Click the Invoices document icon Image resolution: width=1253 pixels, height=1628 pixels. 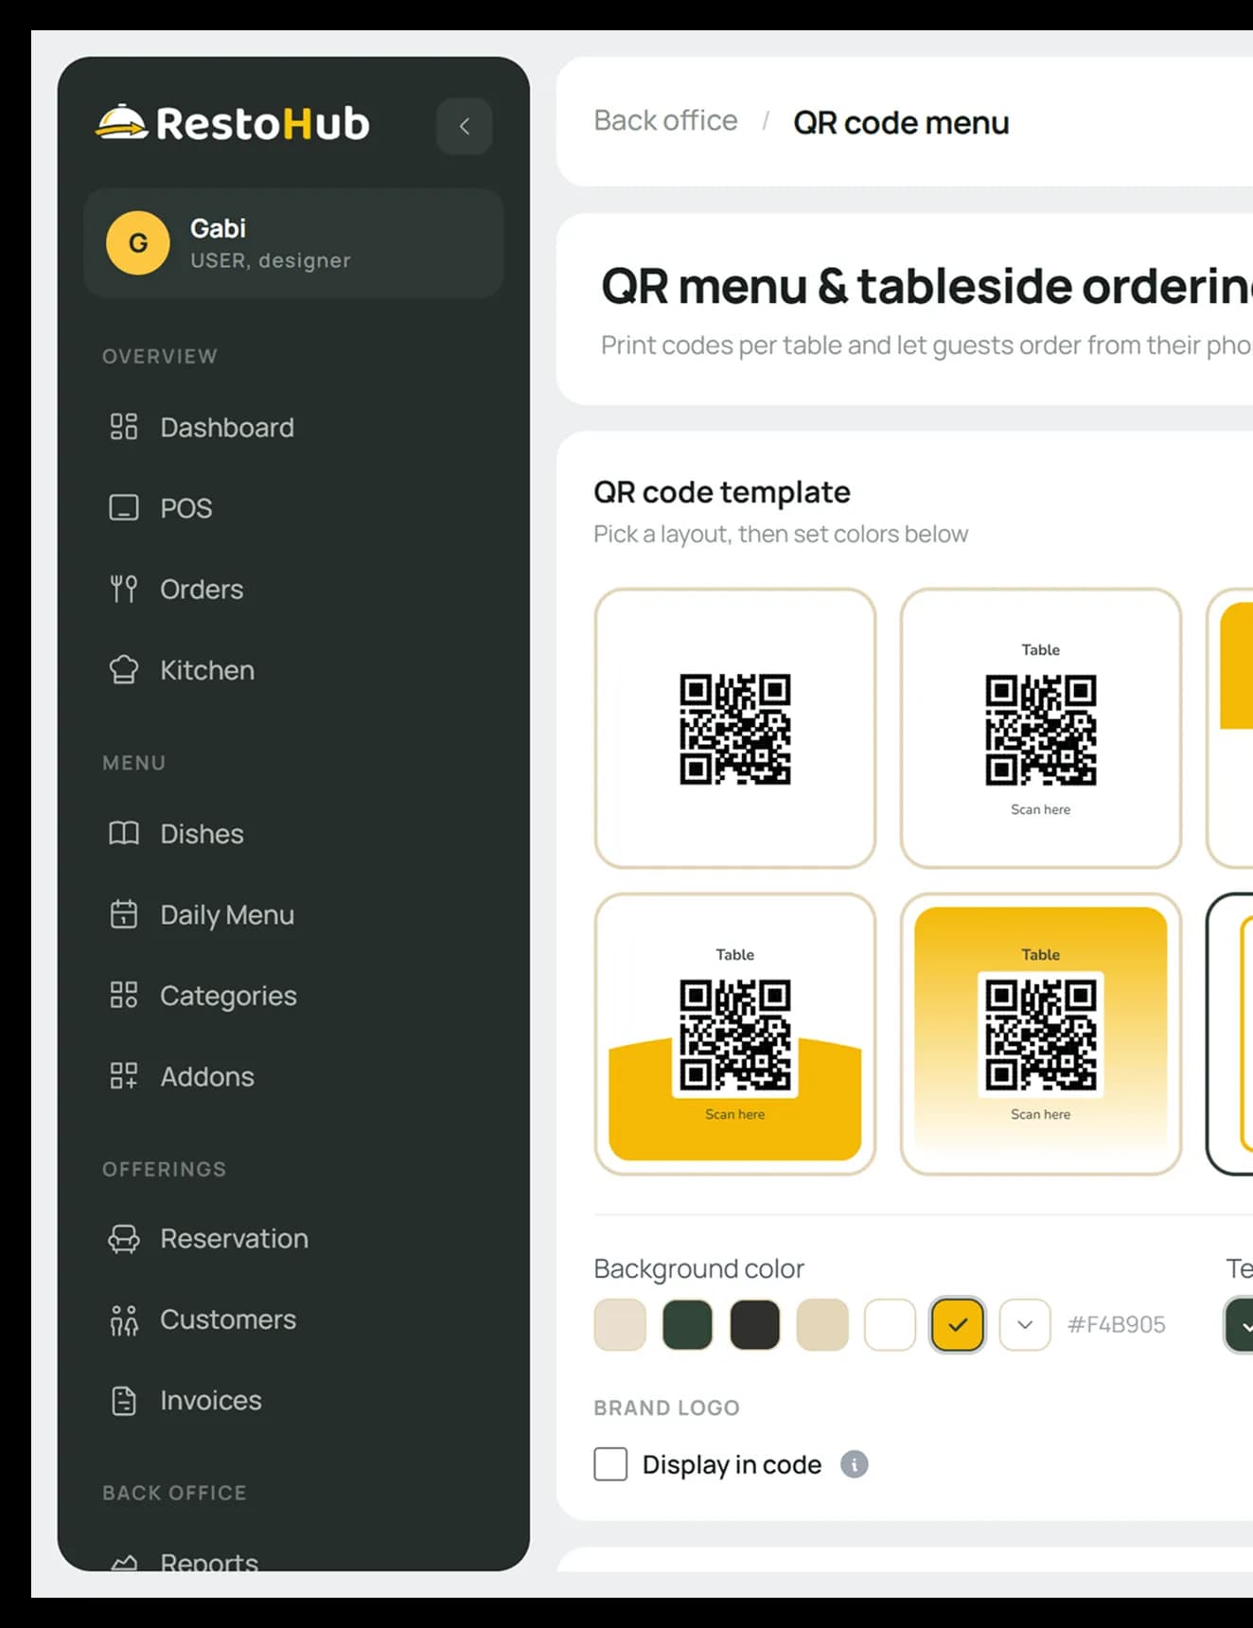[124, 1401]
